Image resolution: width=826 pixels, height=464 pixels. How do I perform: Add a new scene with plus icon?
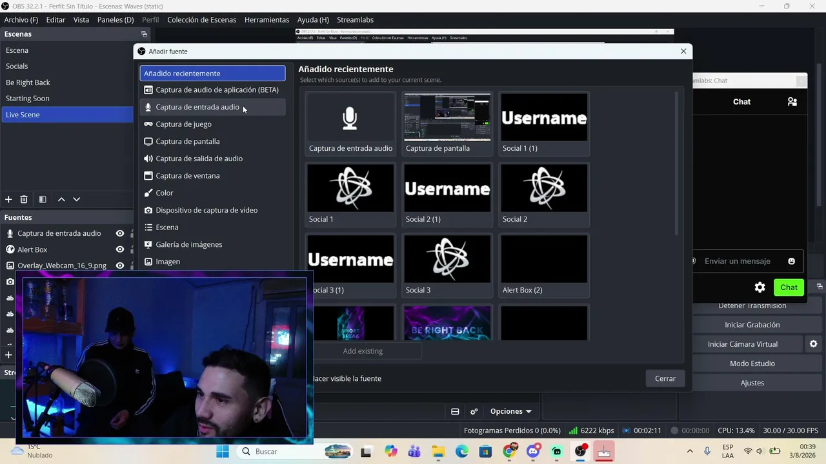[x=8, y=200]
